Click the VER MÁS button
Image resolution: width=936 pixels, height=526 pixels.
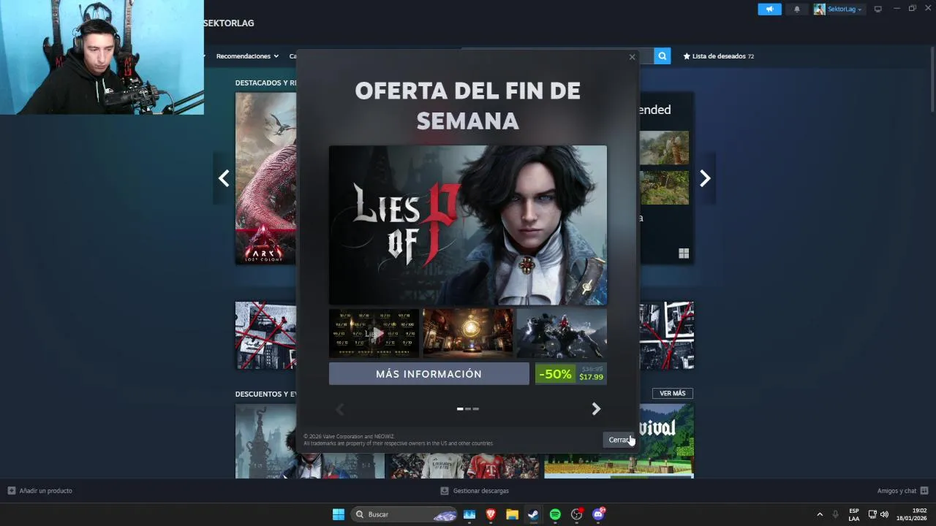point(672,393)
